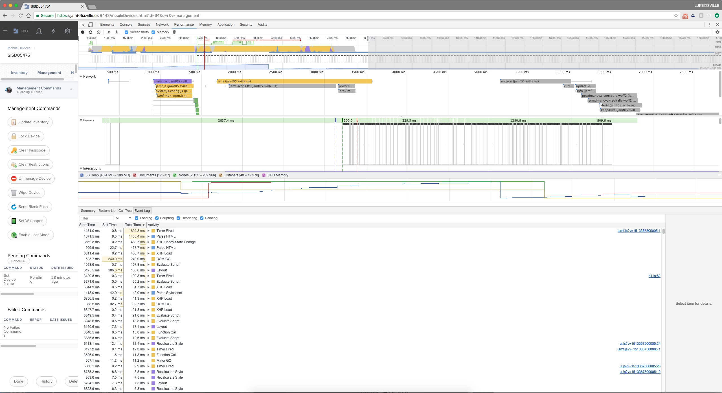The width and height of the screenshot is (722, 393).
Task: Open capture settings gear in Performance panel
Action: click(717, 32)
